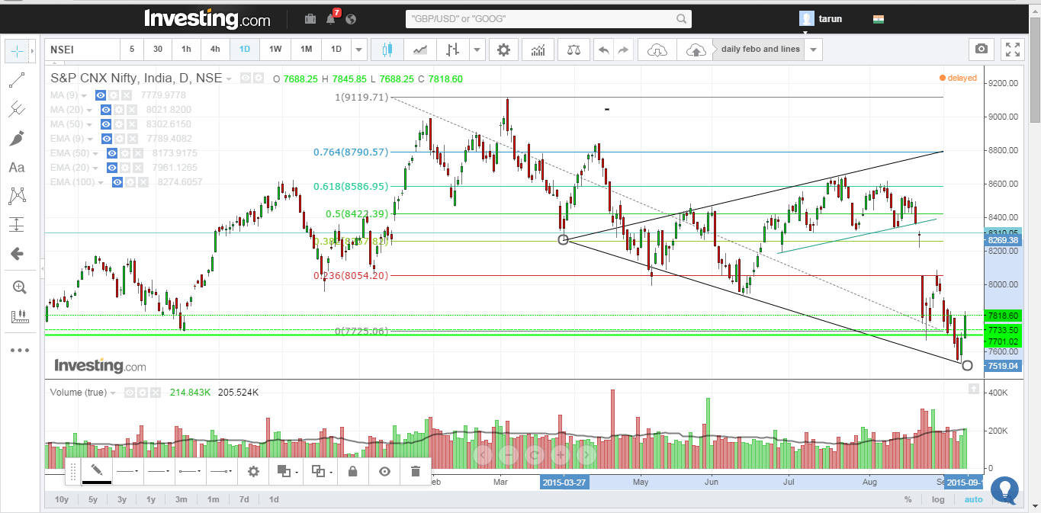Viewport: 1041px width, 513px height.
Task: Select the brush drawing tool
Action: tap(17, 138)
